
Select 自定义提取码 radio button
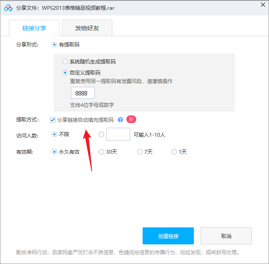coord(65,73)
